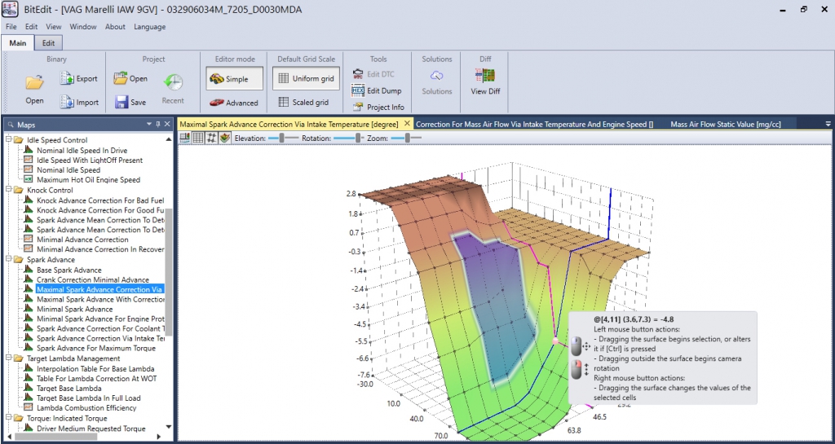This screenshot has height=444, width=835.
Task: Click Maps tree horizontal scrollbar right arrow
Action: tap(159, 436)
